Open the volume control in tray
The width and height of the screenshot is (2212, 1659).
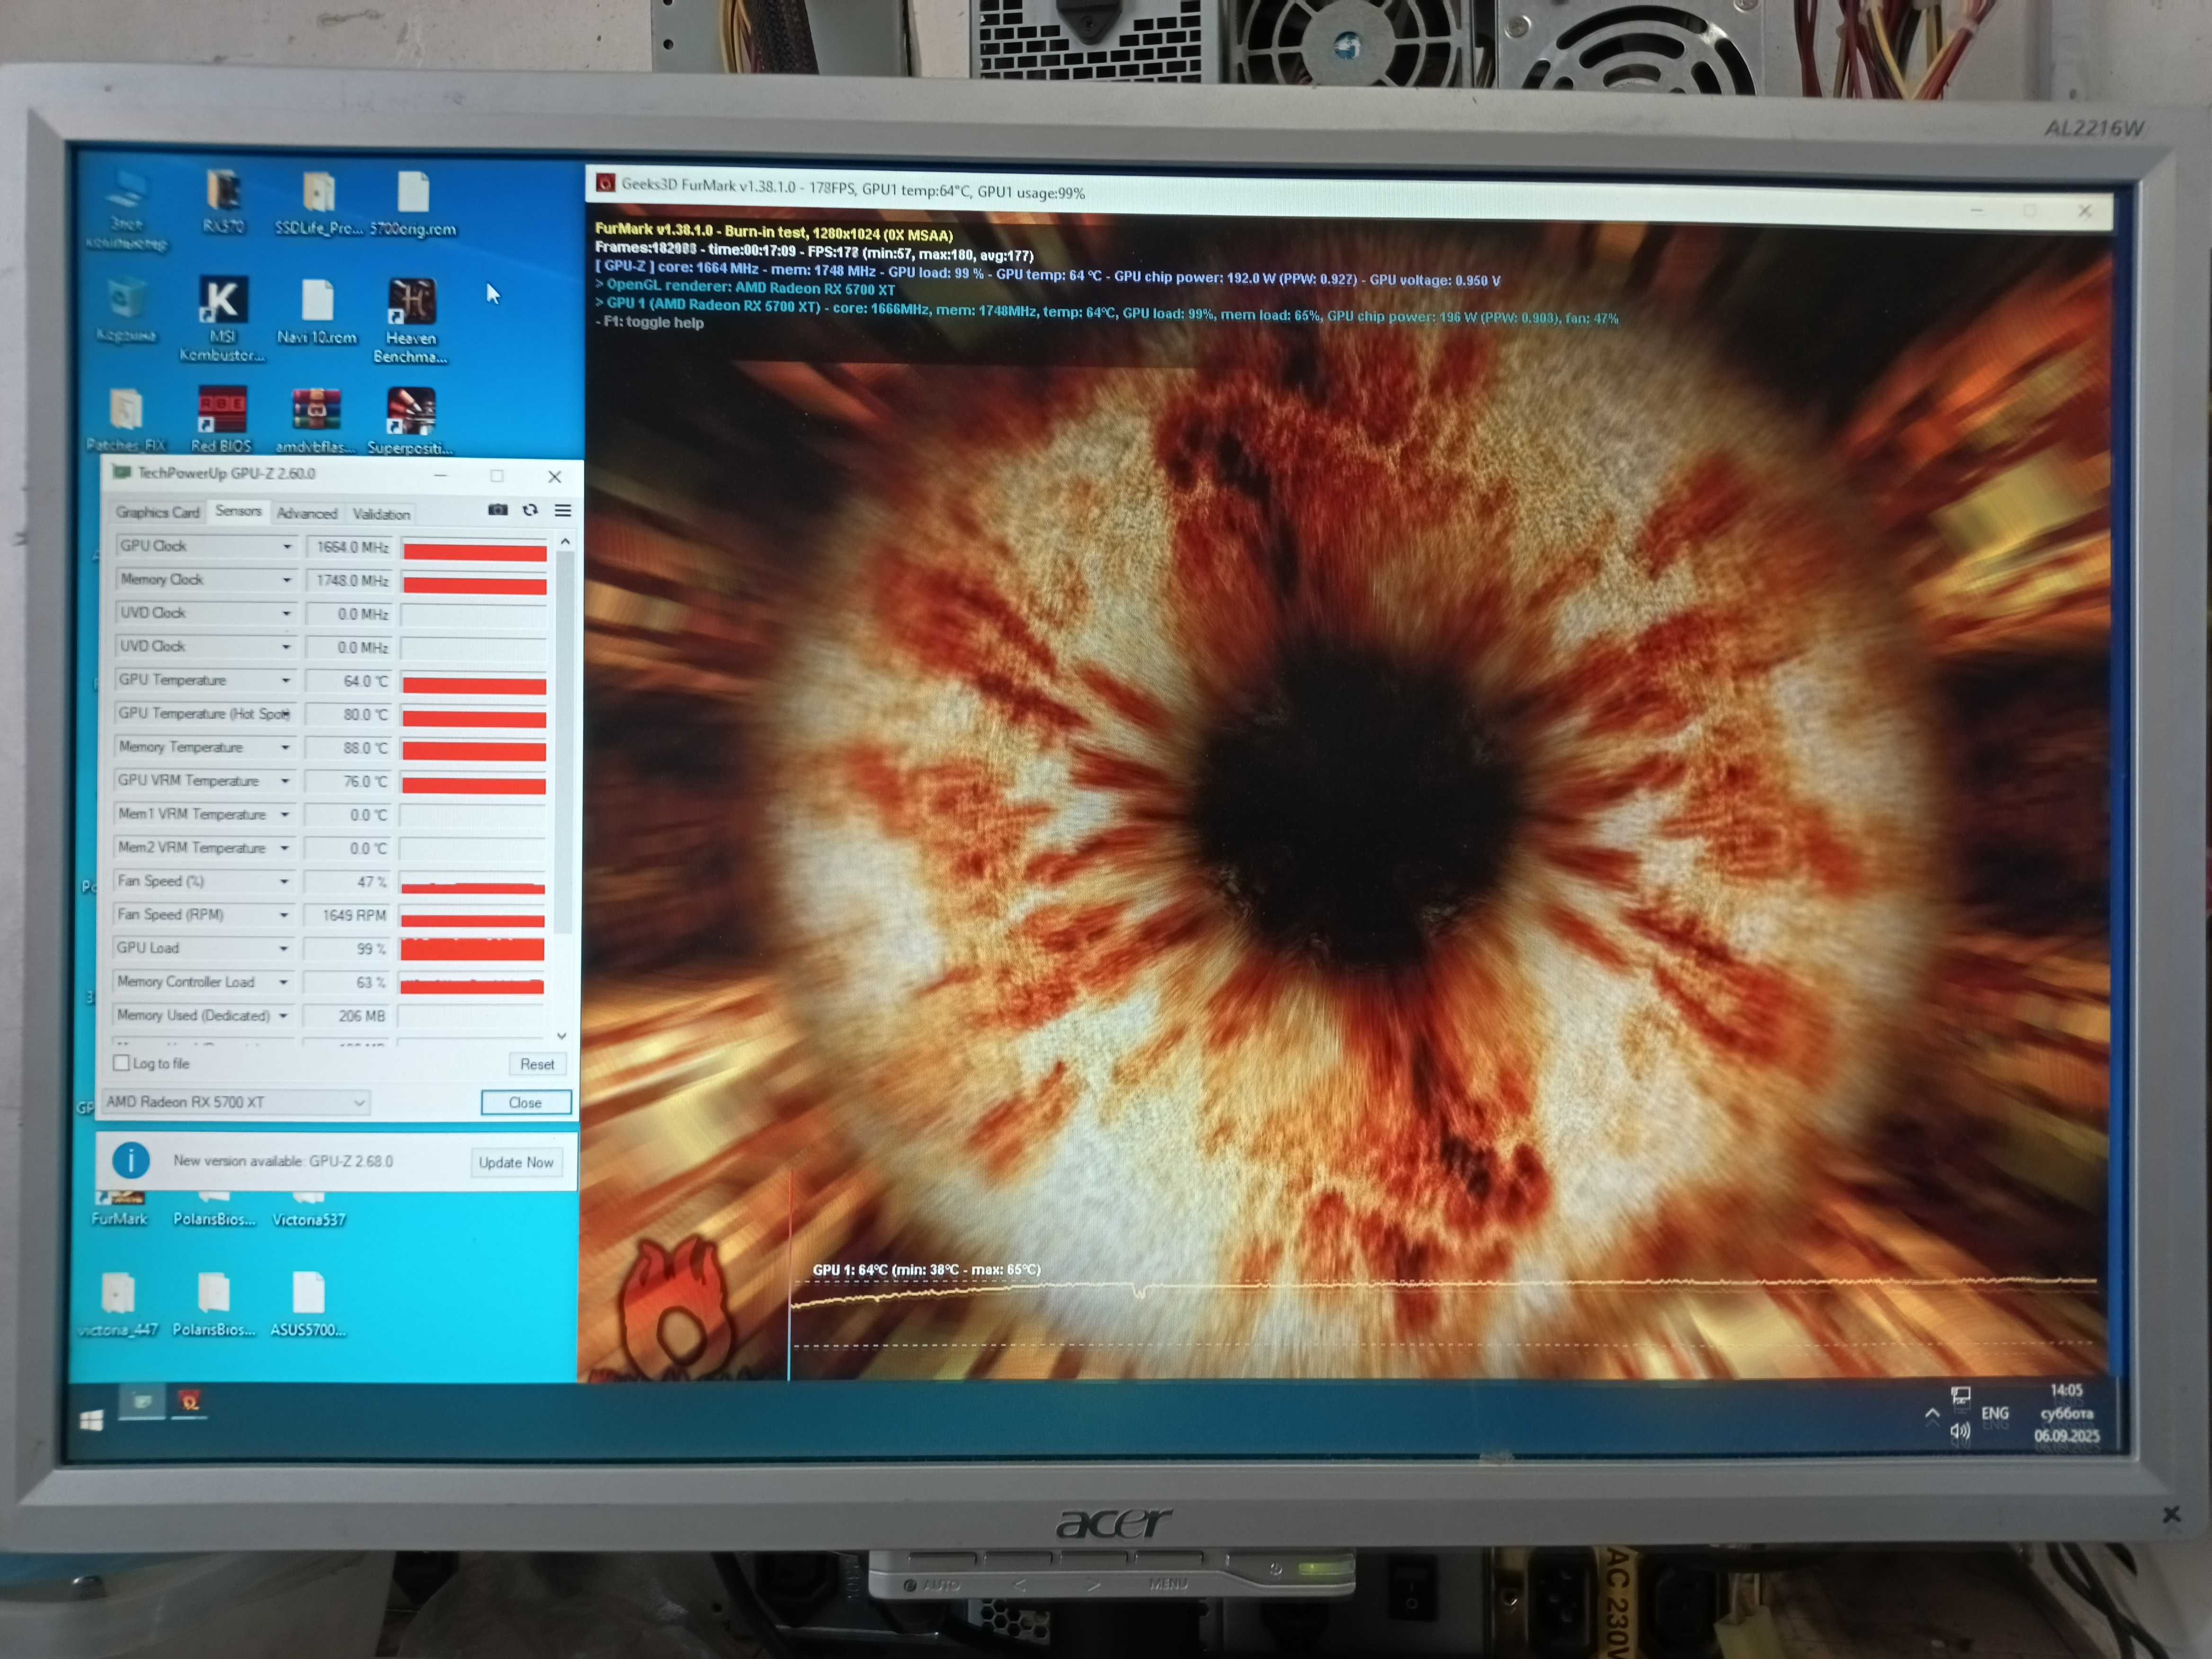[x=1960, y=1431]
